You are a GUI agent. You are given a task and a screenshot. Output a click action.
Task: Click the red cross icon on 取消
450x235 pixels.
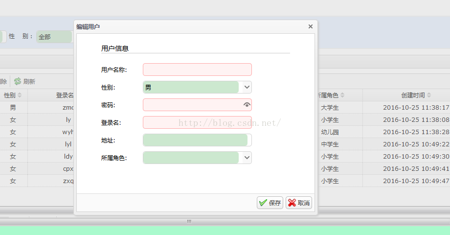(x=292, y=203)
